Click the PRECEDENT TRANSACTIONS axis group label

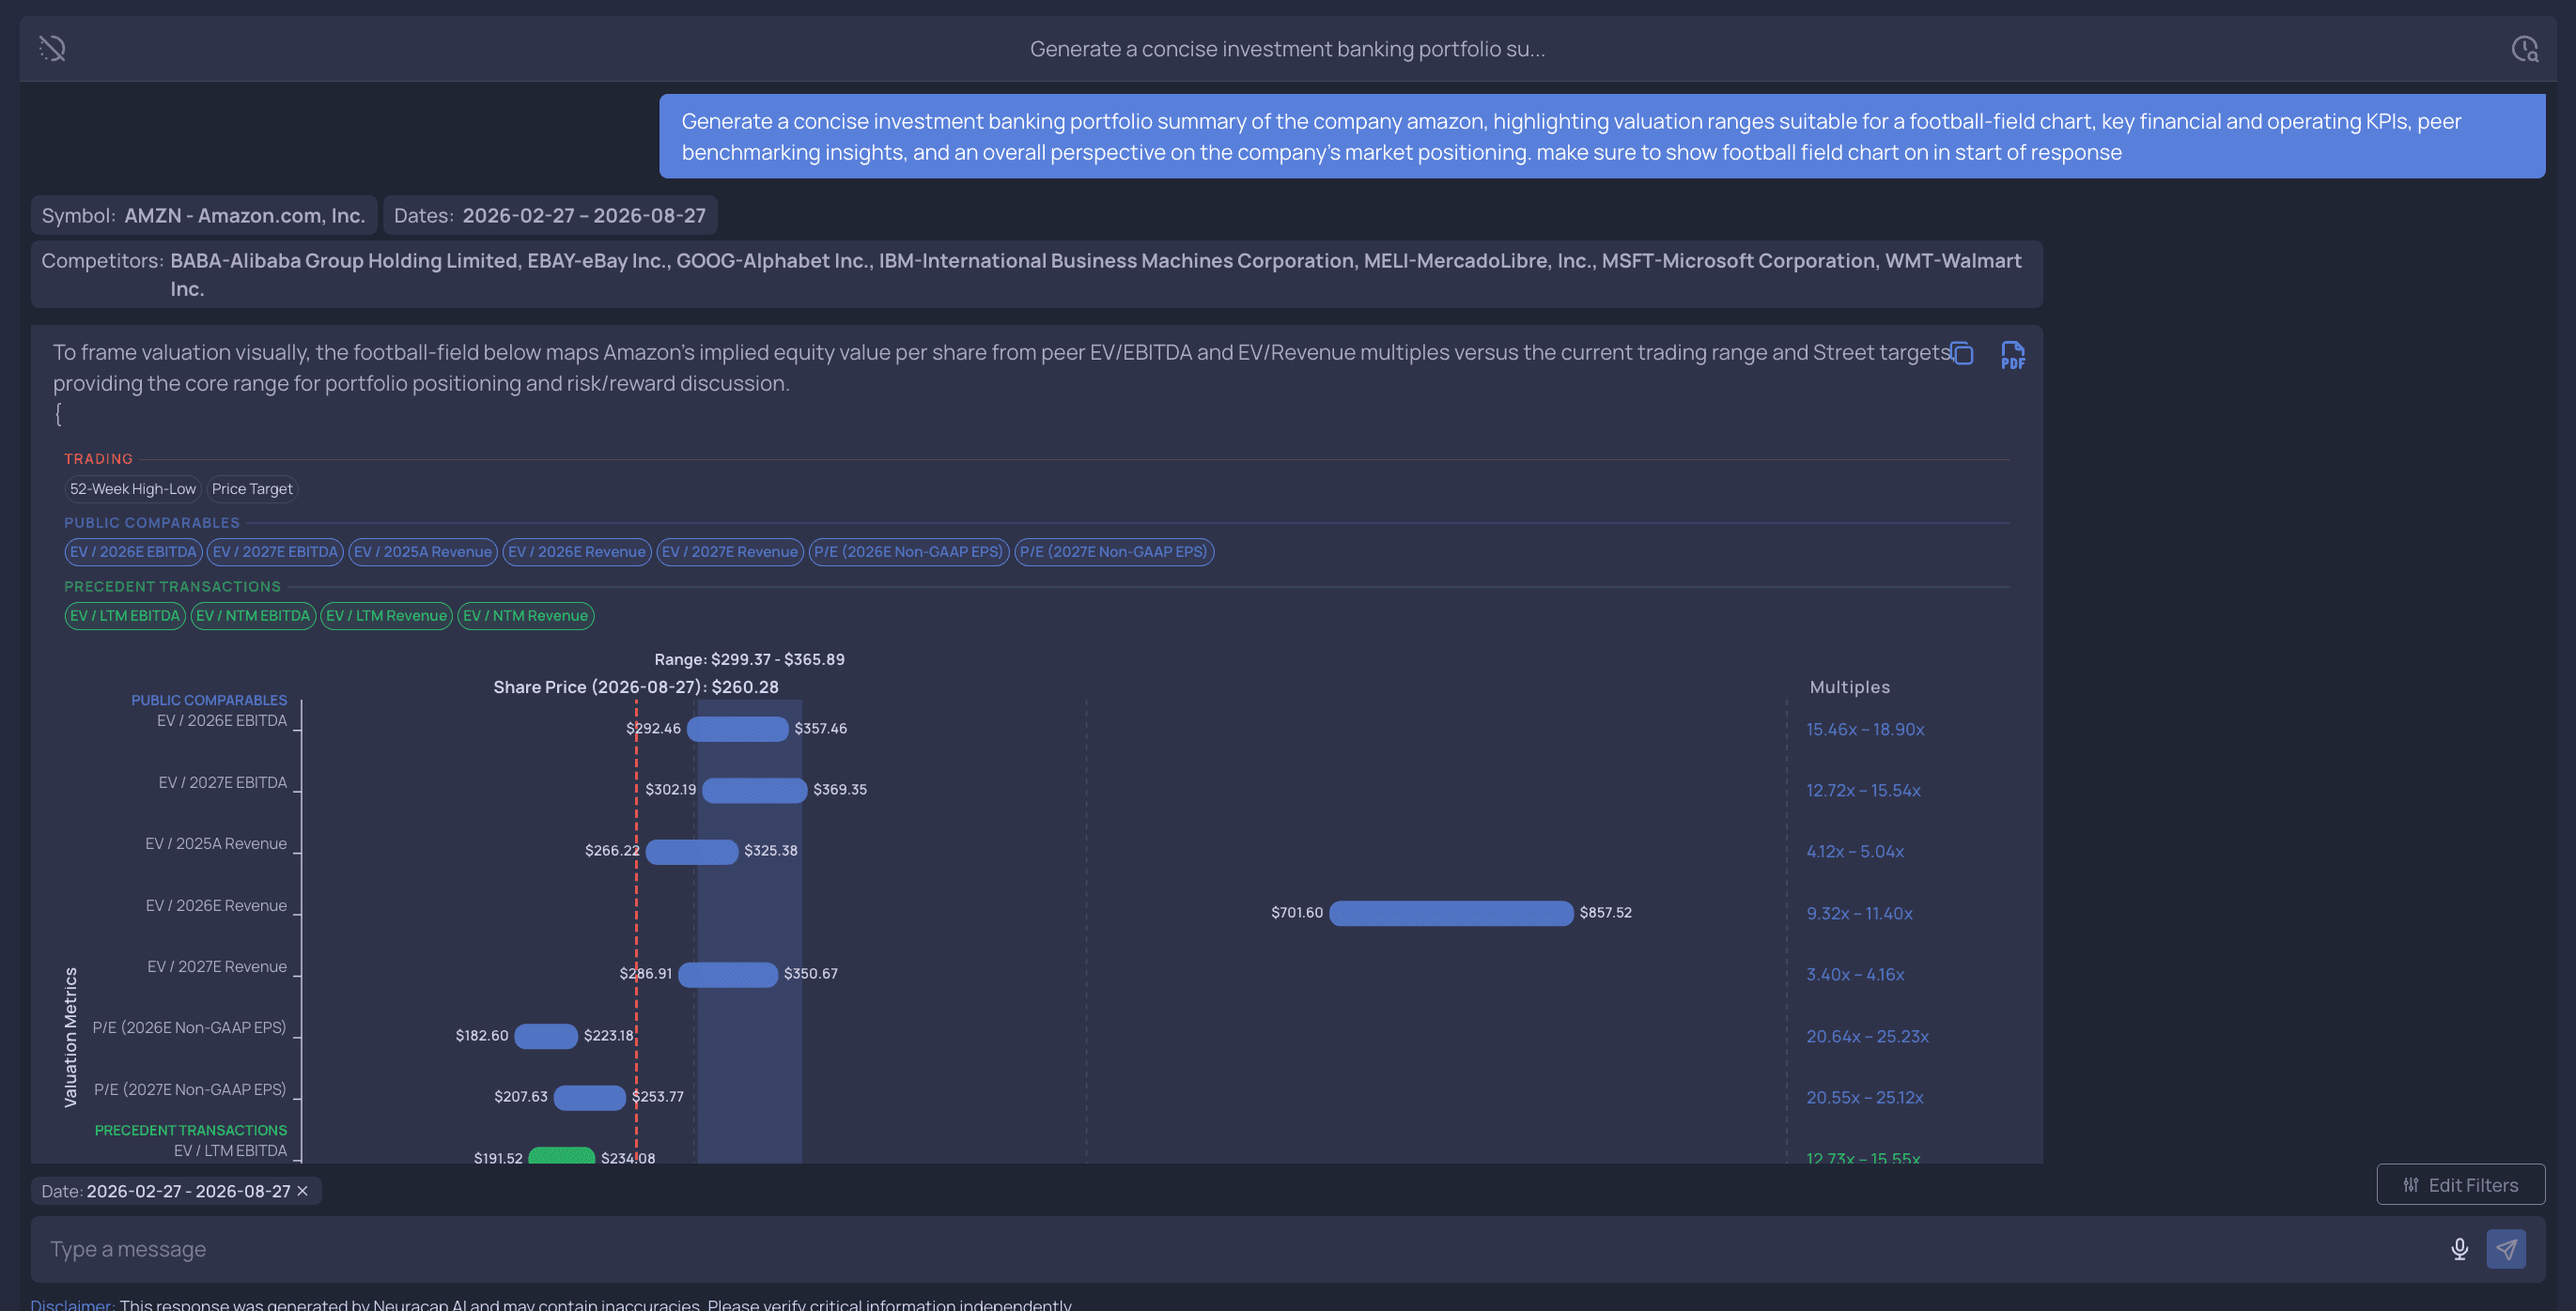tap(190, 1131)
